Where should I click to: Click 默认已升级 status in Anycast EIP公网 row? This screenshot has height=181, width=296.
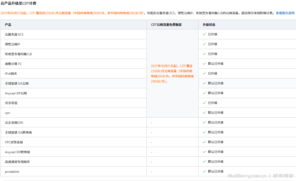point(216,93)
